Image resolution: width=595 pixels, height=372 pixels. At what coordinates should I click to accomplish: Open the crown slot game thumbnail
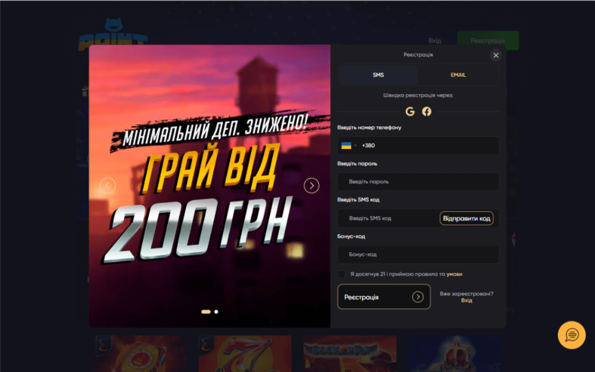point(456,353)
